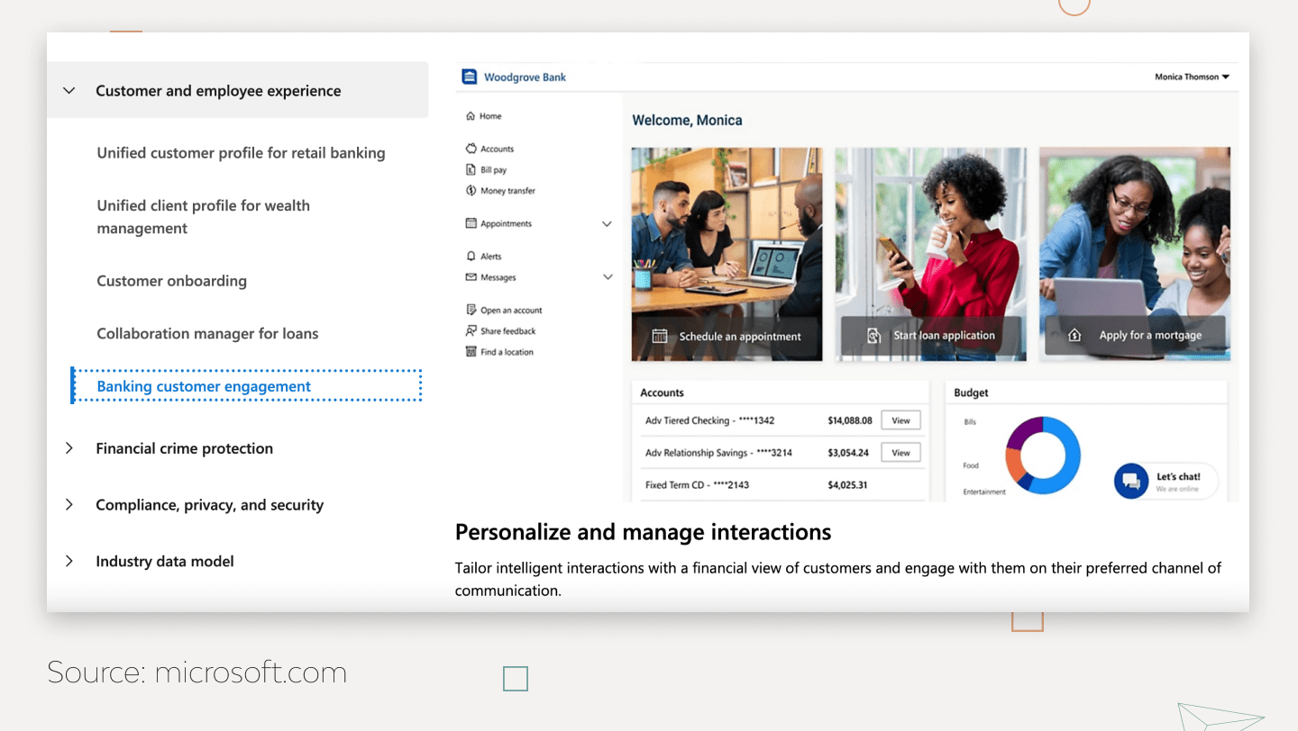Screen dimensions: 1298x731
Task: Click the Find a location icon
Action: pos(471,352)
